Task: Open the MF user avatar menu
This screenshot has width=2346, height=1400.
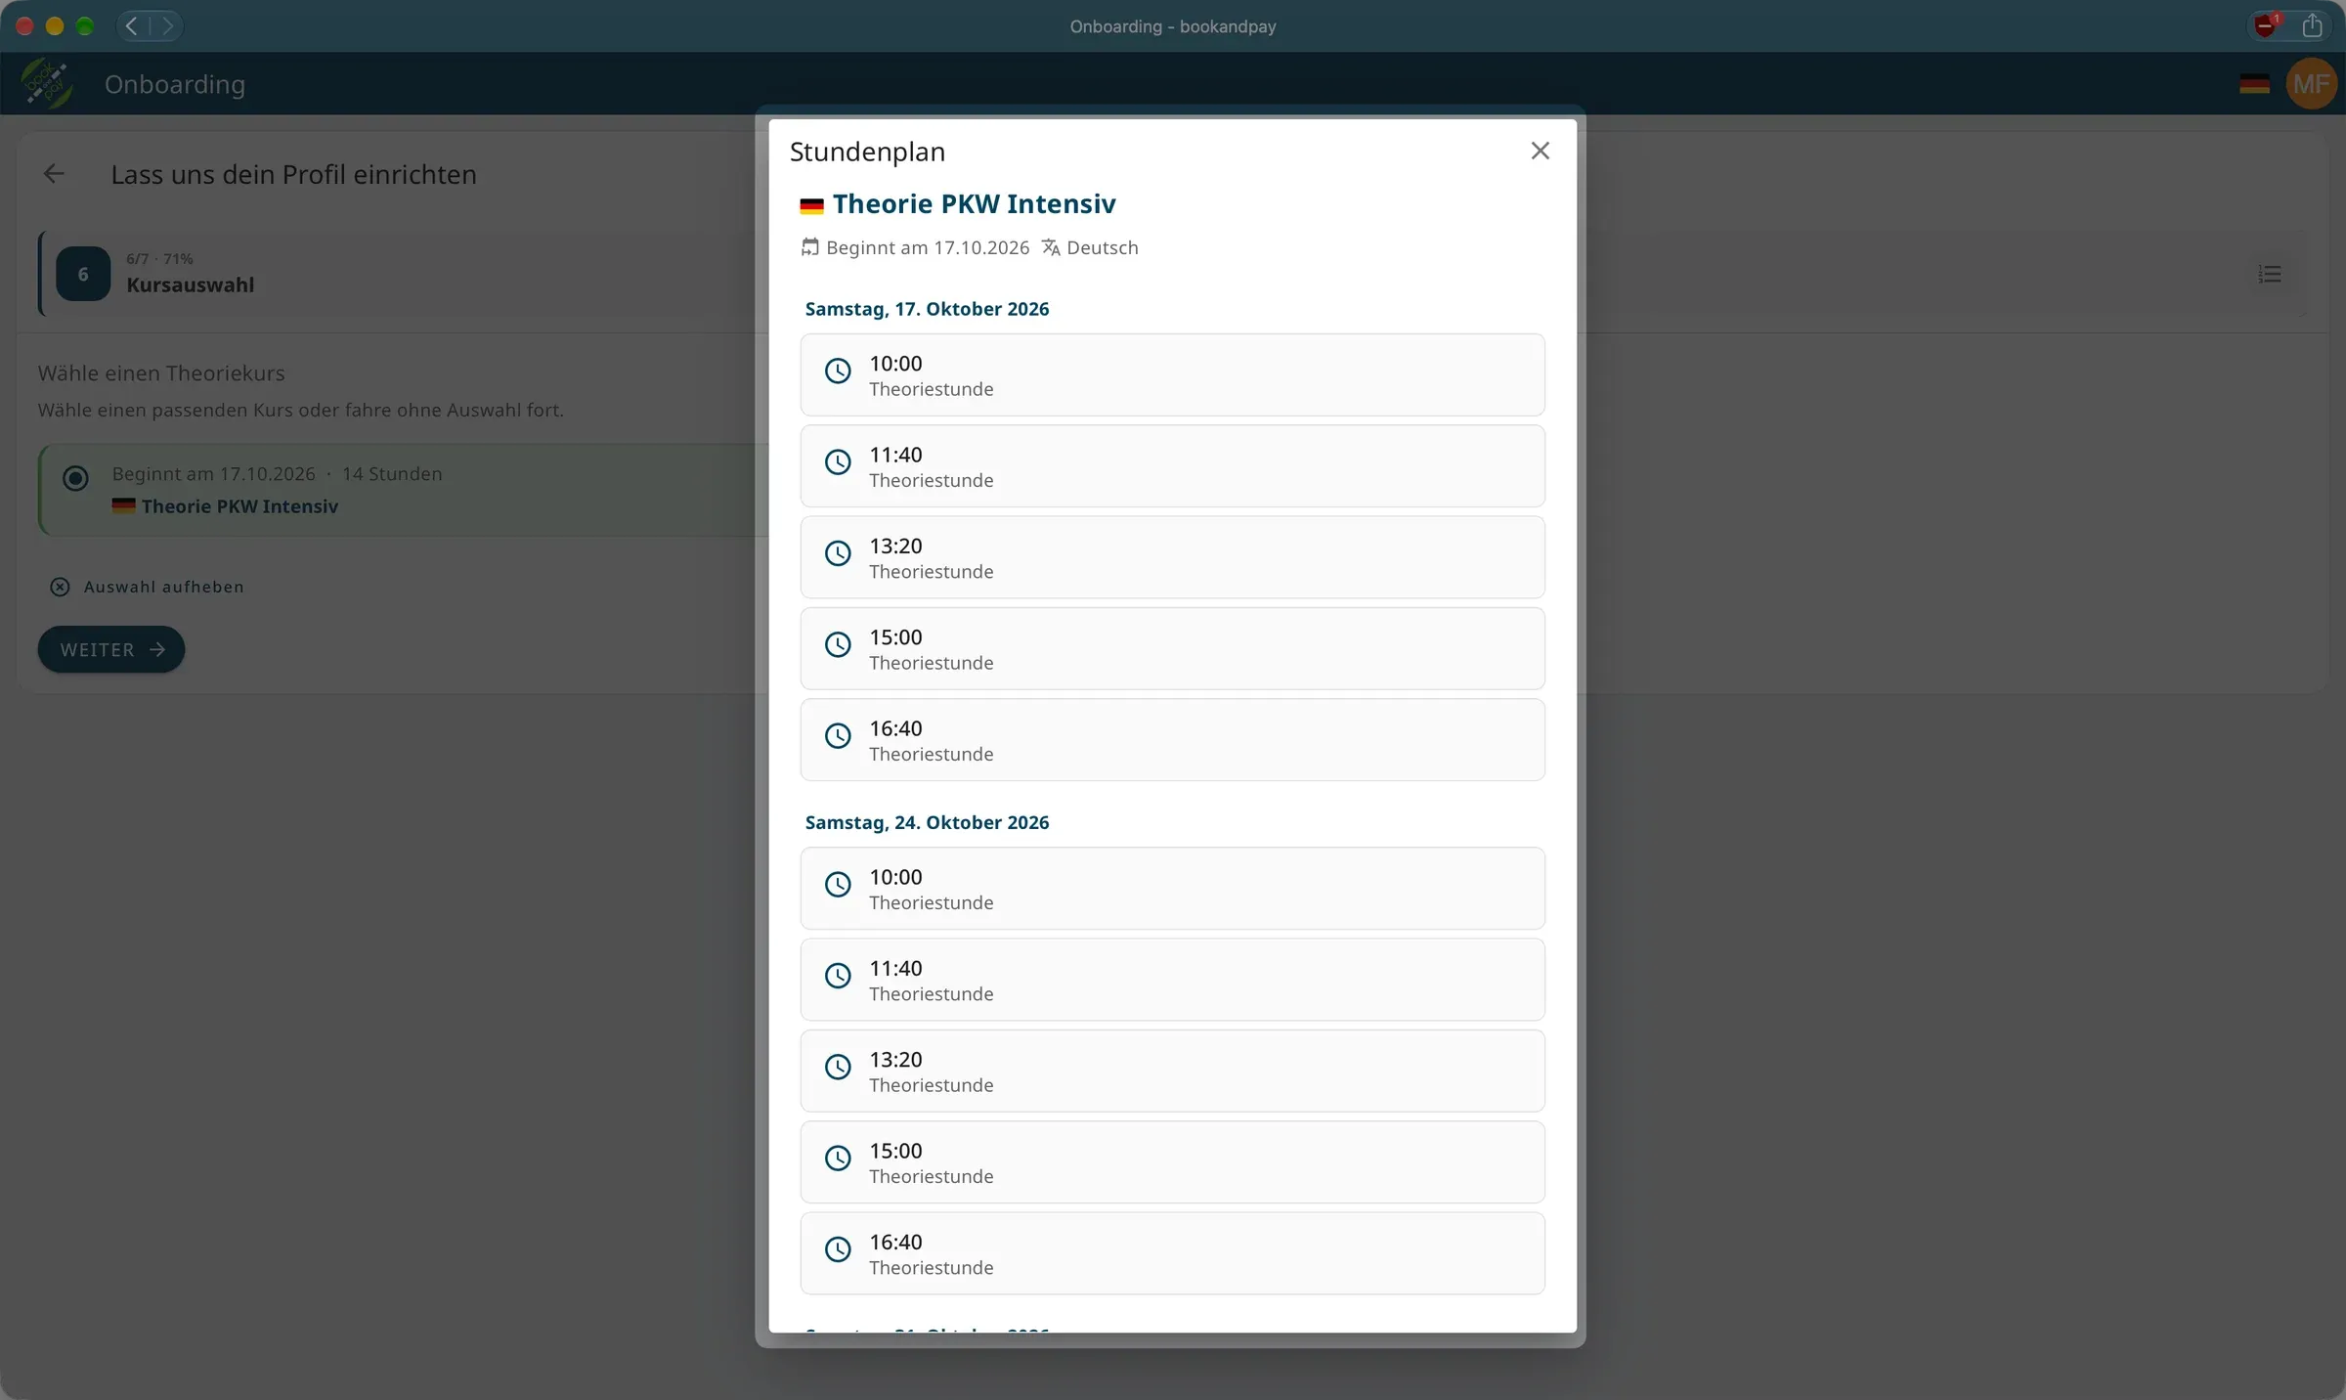Action: [2311, 84]
